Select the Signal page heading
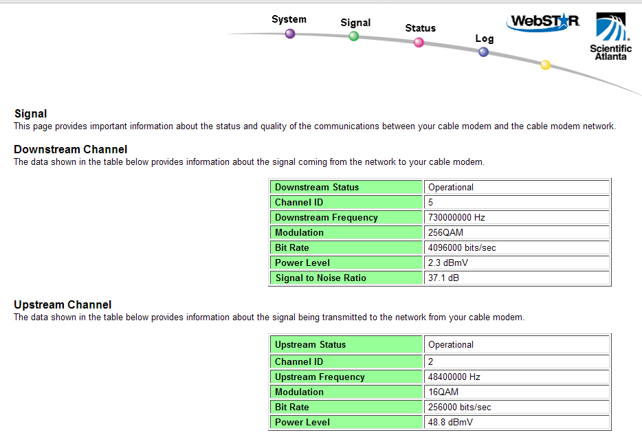 coord(31,114)
